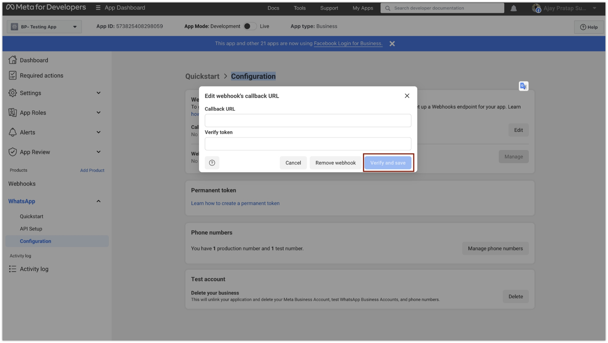Open Facebook Login for Business link

pyautogui.click(x=348, y=43)
